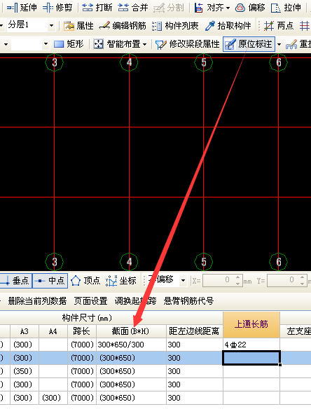Viewport: 311px width, 416px height.
Task: Expand the 原位标注 dropdown arrow
Action: coord(279,44)
